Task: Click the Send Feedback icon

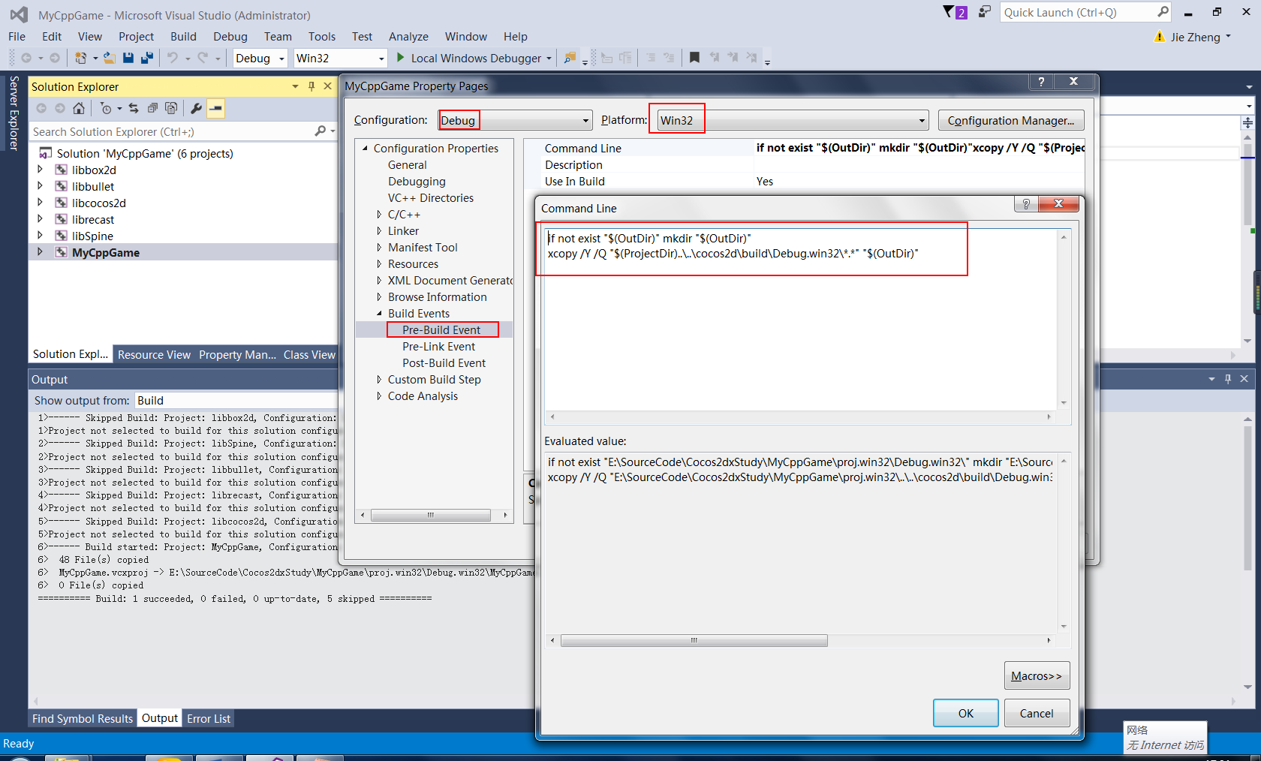Action: (x=984, y=12)
